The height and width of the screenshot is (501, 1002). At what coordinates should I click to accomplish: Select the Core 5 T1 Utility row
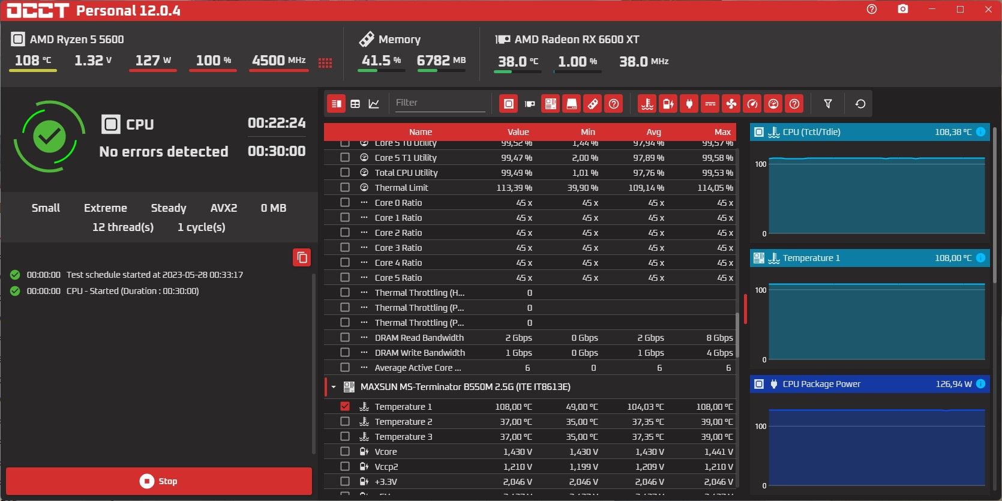pyautogui.click(x=530, y=157)
